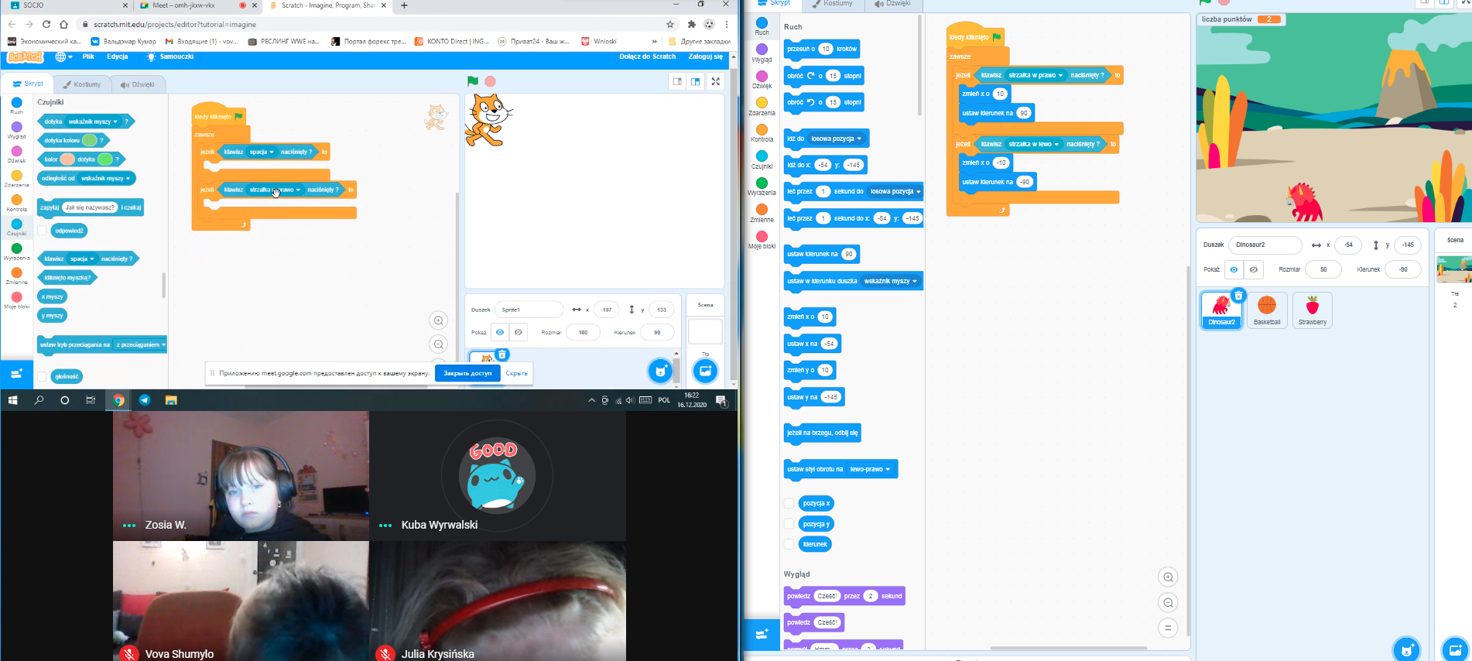The image size is (1472, 661).
Task: Toggle 'pozycja y' reporter checkbox
Action: coord(789,524)
